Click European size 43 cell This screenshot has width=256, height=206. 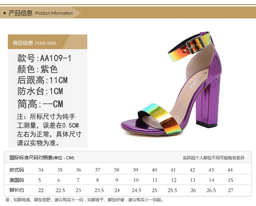211,170
